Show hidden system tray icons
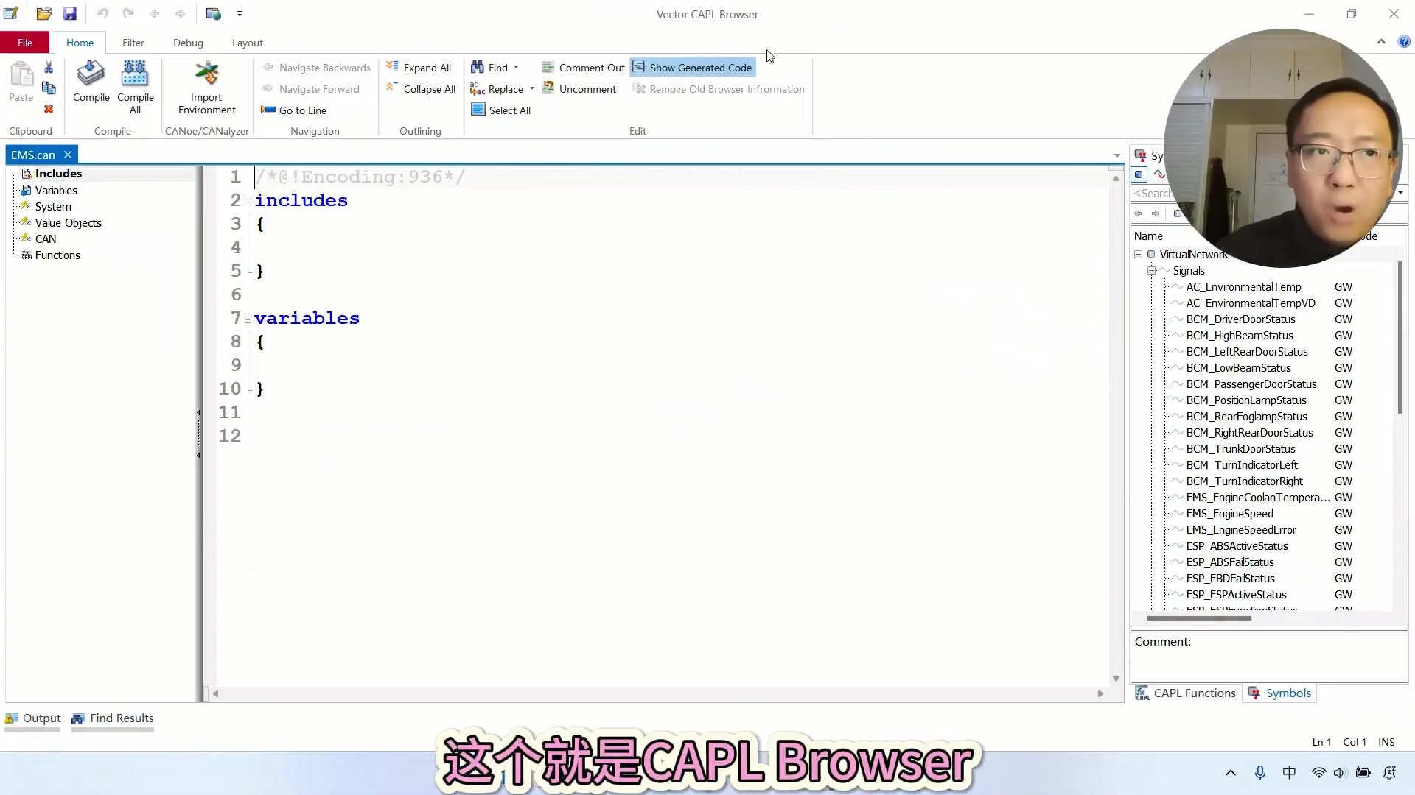 coord(1231,772)
